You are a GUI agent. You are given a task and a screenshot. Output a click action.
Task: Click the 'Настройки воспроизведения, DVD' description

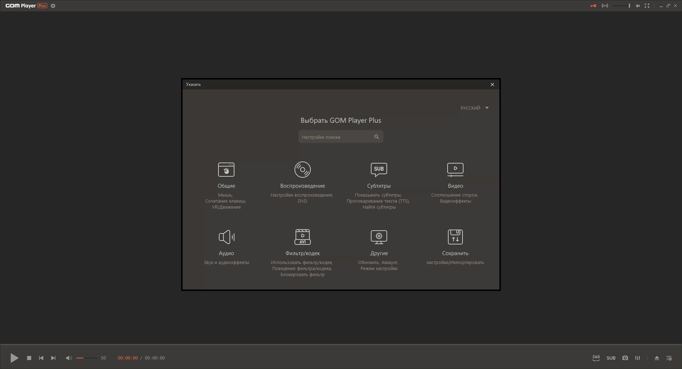pyautogui.click(x=302, y=198)
